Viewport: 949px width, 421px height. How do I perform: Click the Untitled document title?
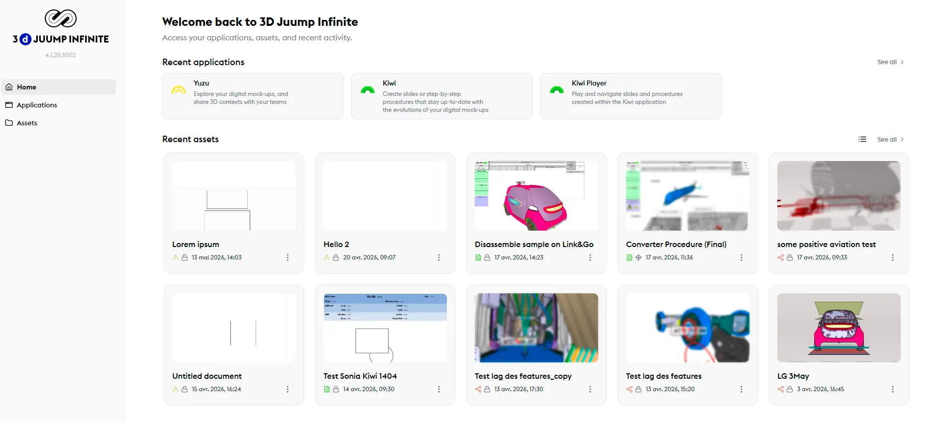tap(207, 376)
